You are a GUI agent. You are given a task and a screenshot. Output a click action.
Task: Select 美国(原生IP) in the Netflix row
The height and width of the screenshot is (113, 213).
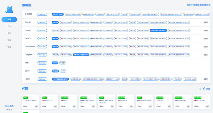click(x=75, y=79)
